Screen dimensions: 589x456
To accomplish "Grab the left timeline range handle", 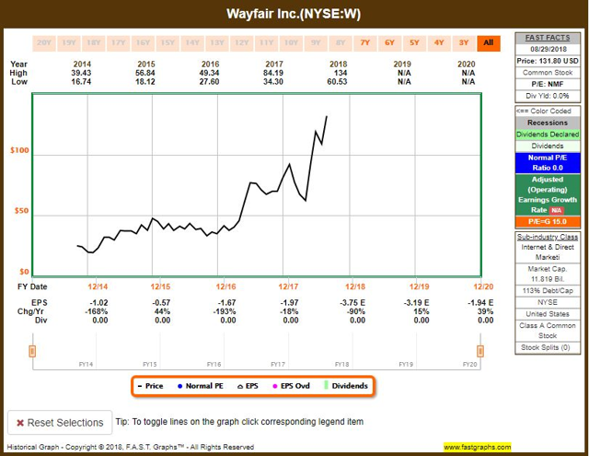I will [x=32, y=351].
